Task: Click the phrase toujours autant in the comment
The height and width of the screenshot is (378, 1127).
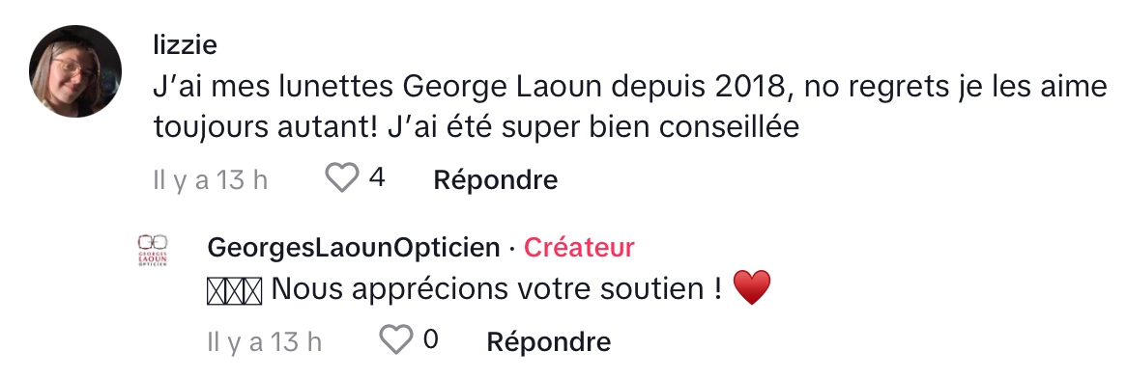Action: 255,128
